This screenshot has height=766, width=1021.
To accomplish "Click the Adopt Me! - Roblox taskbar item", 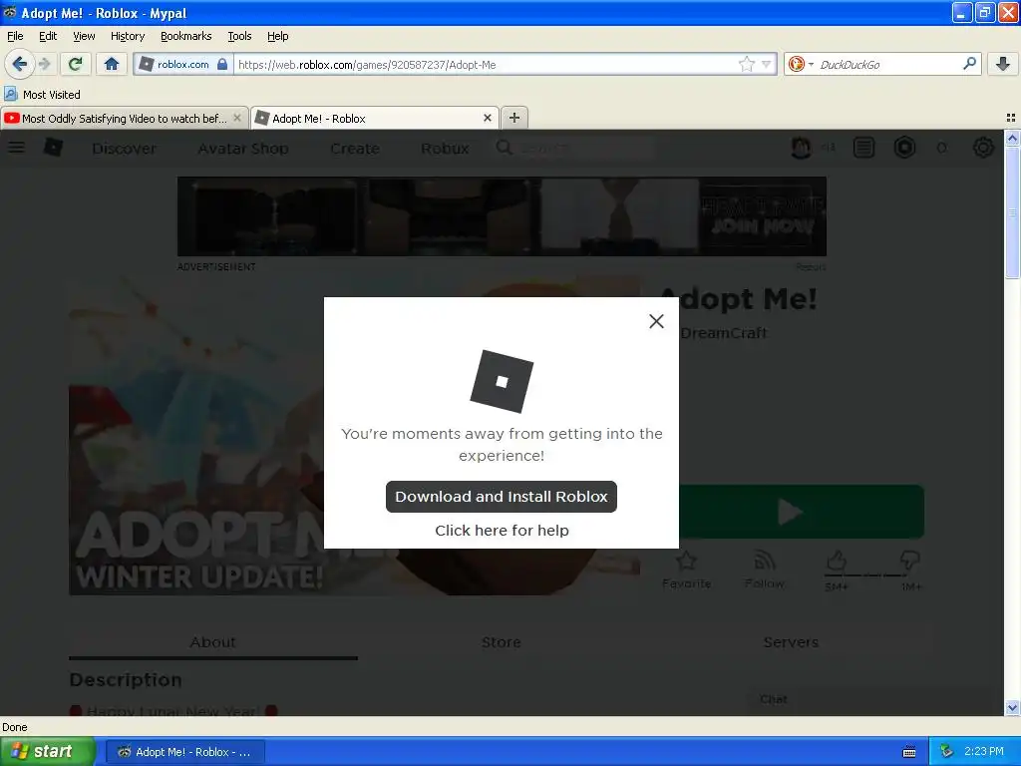I will coord(184,752).
